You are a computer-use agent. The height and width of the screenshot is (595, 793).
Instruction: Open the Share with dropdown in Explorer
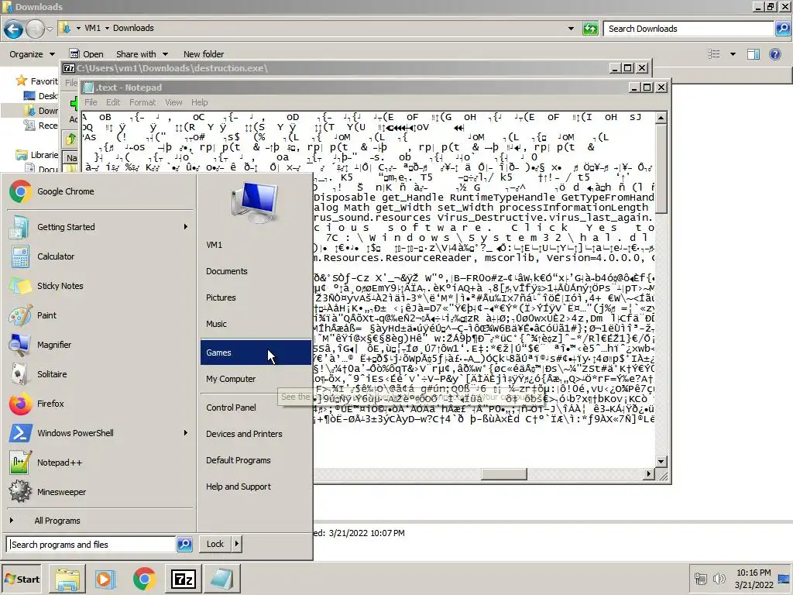142,54
